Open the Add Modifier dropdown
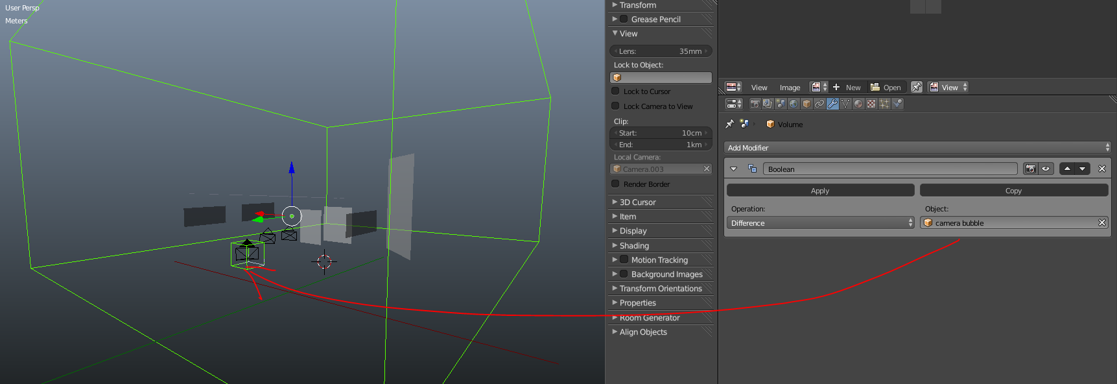Viewport: 1117px width, 384px height. click(917, 147)
